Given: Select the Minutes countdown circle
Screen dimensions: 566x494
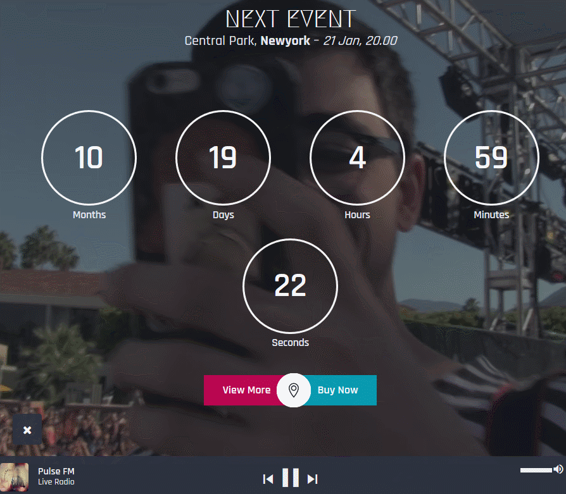Looking at the screenshot, I should point(491,157).
